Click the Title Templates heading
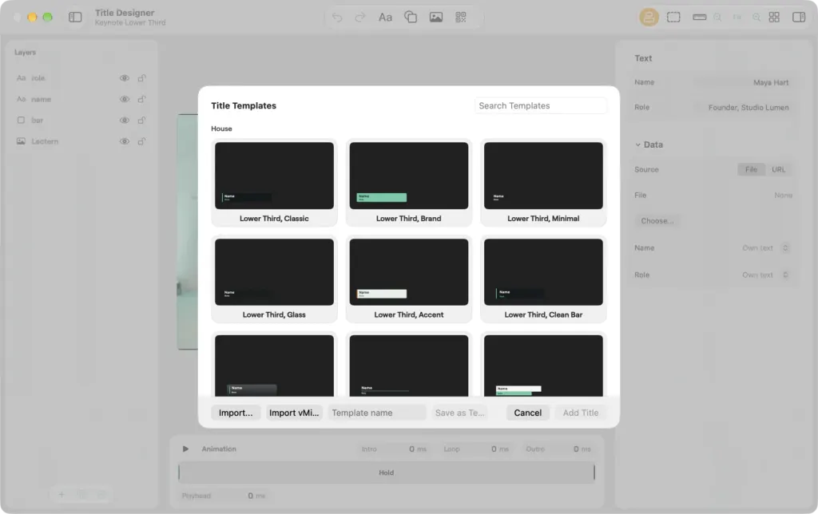The width and height of the screenshot is (818, 514). 244,105
